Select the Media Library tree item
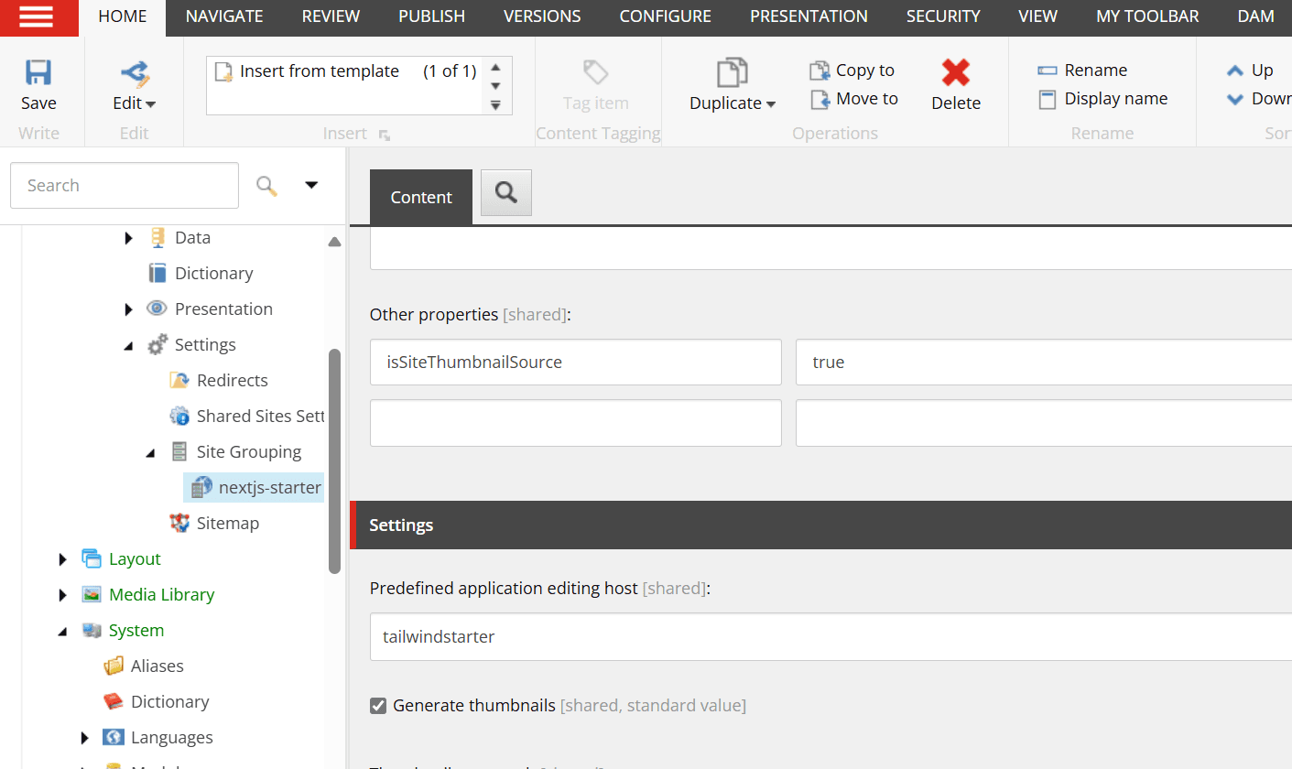Viewport: 1292px width, 769px height. [161, 594]
